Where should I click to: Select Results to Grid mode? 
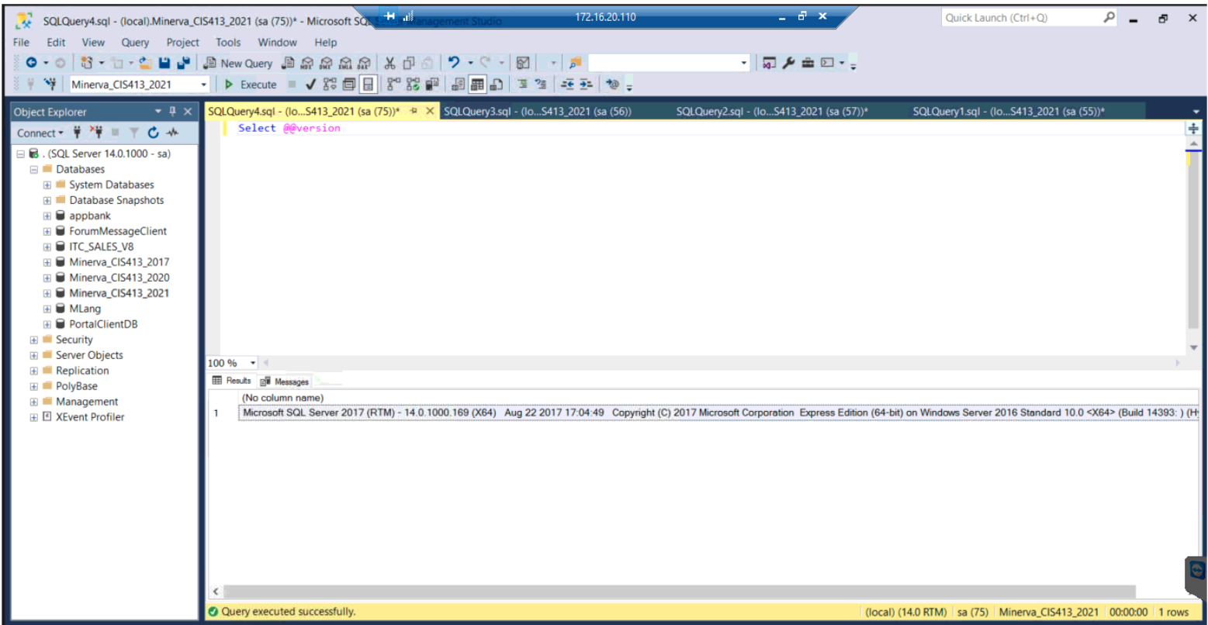(478, 85)
